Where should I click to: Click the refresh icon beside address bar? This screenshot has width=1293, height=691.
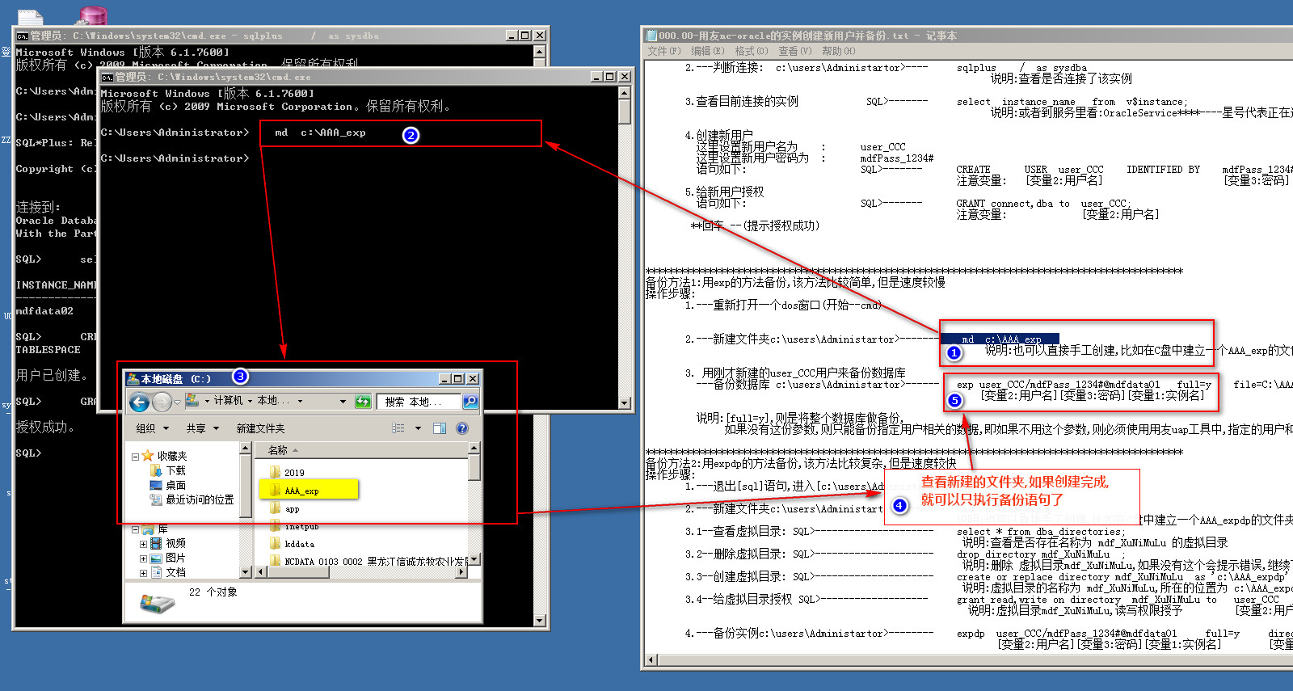[363, 402]
